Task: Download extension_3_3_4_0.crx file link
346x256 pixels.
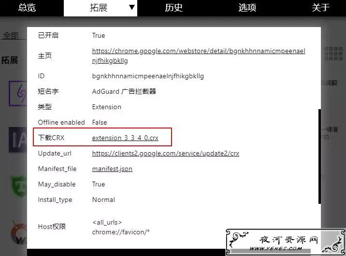Action: [125, 138]
